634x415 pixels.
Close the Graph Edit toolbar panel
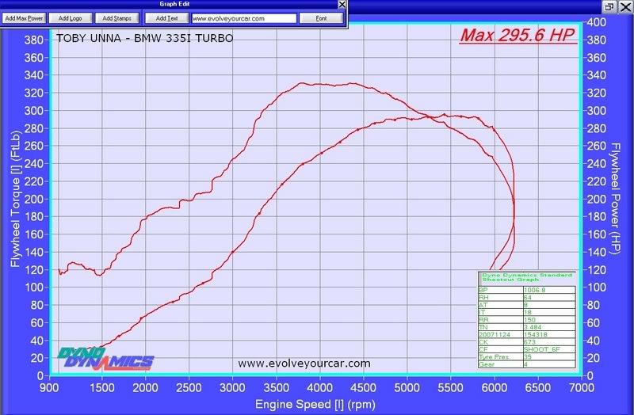coord(342,5)
